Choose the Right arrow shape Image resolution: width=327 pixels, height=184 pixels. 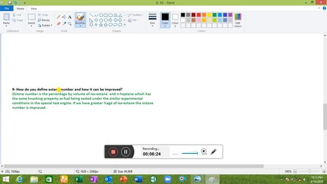pos(110,20)
